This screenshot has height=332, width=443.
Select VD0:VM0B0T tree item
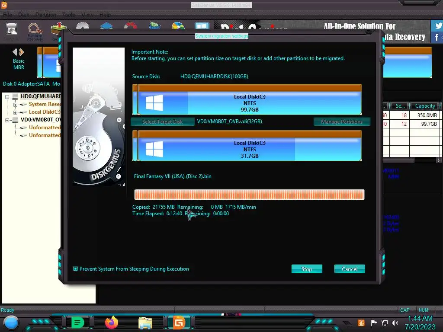pyautogui.click(x=41, y=120)
